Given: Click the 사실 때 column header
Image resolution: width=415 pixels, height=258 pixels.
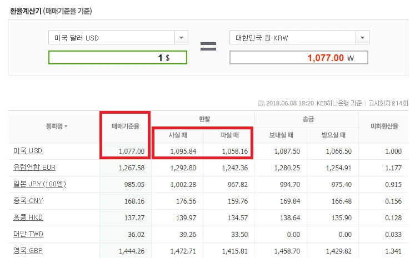Looking at the screenshot, I should pyautogui.click(x=178, y=135).
